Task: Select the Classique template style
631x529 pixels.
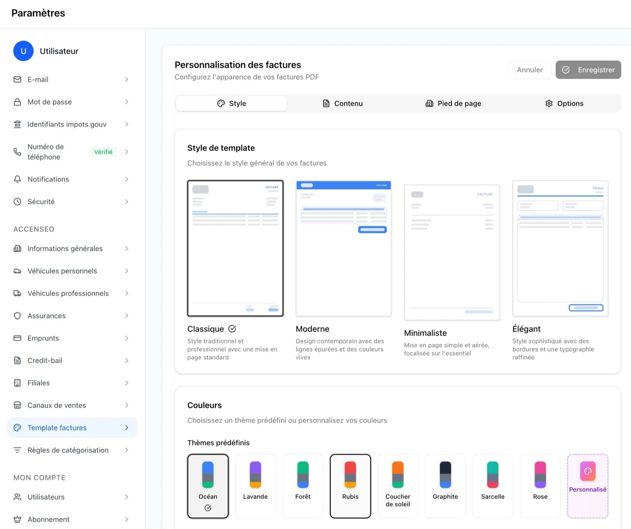Action: (235, 248)
